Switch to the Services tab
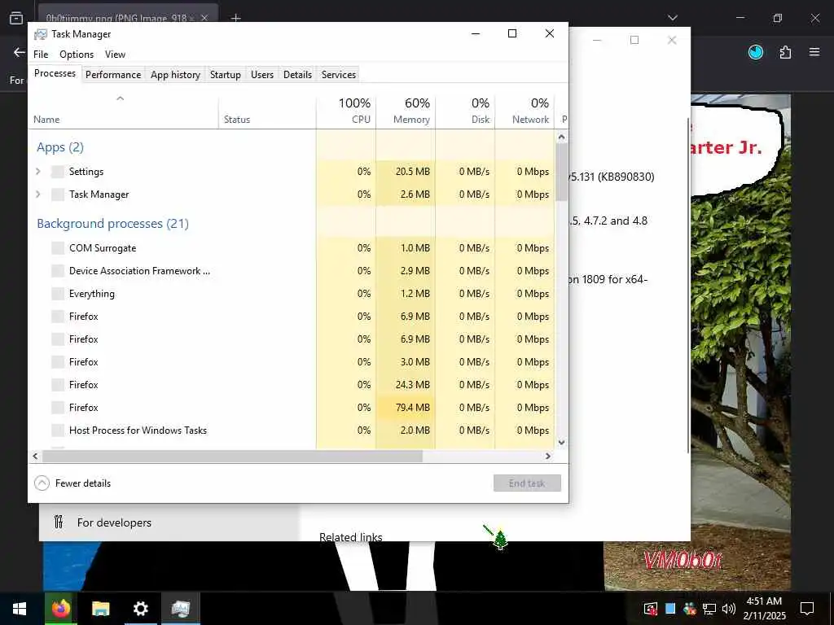This screenshot has width=834, height=625. pos(339,74)
